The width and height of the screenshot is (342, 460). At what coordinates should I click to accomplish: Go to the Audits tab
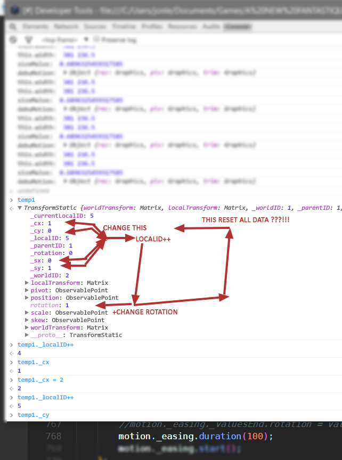[x=211, y=27]
